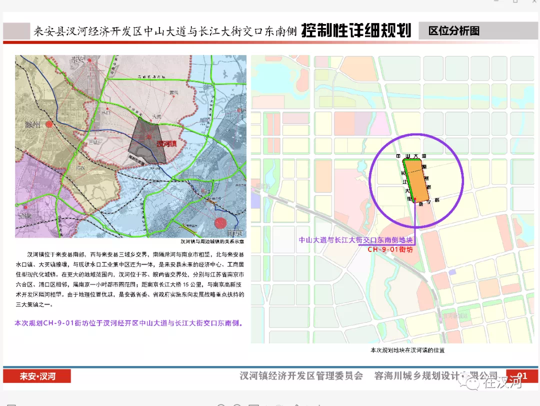Select footer text '汉河镇经济开发区管理委员会'

(x=301, y=375)
